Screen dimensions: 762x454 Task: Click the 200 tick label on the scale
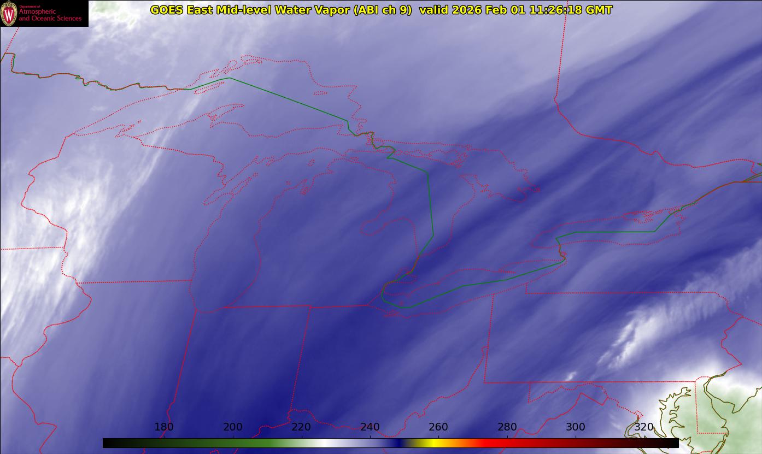click(x=233, y=427)
